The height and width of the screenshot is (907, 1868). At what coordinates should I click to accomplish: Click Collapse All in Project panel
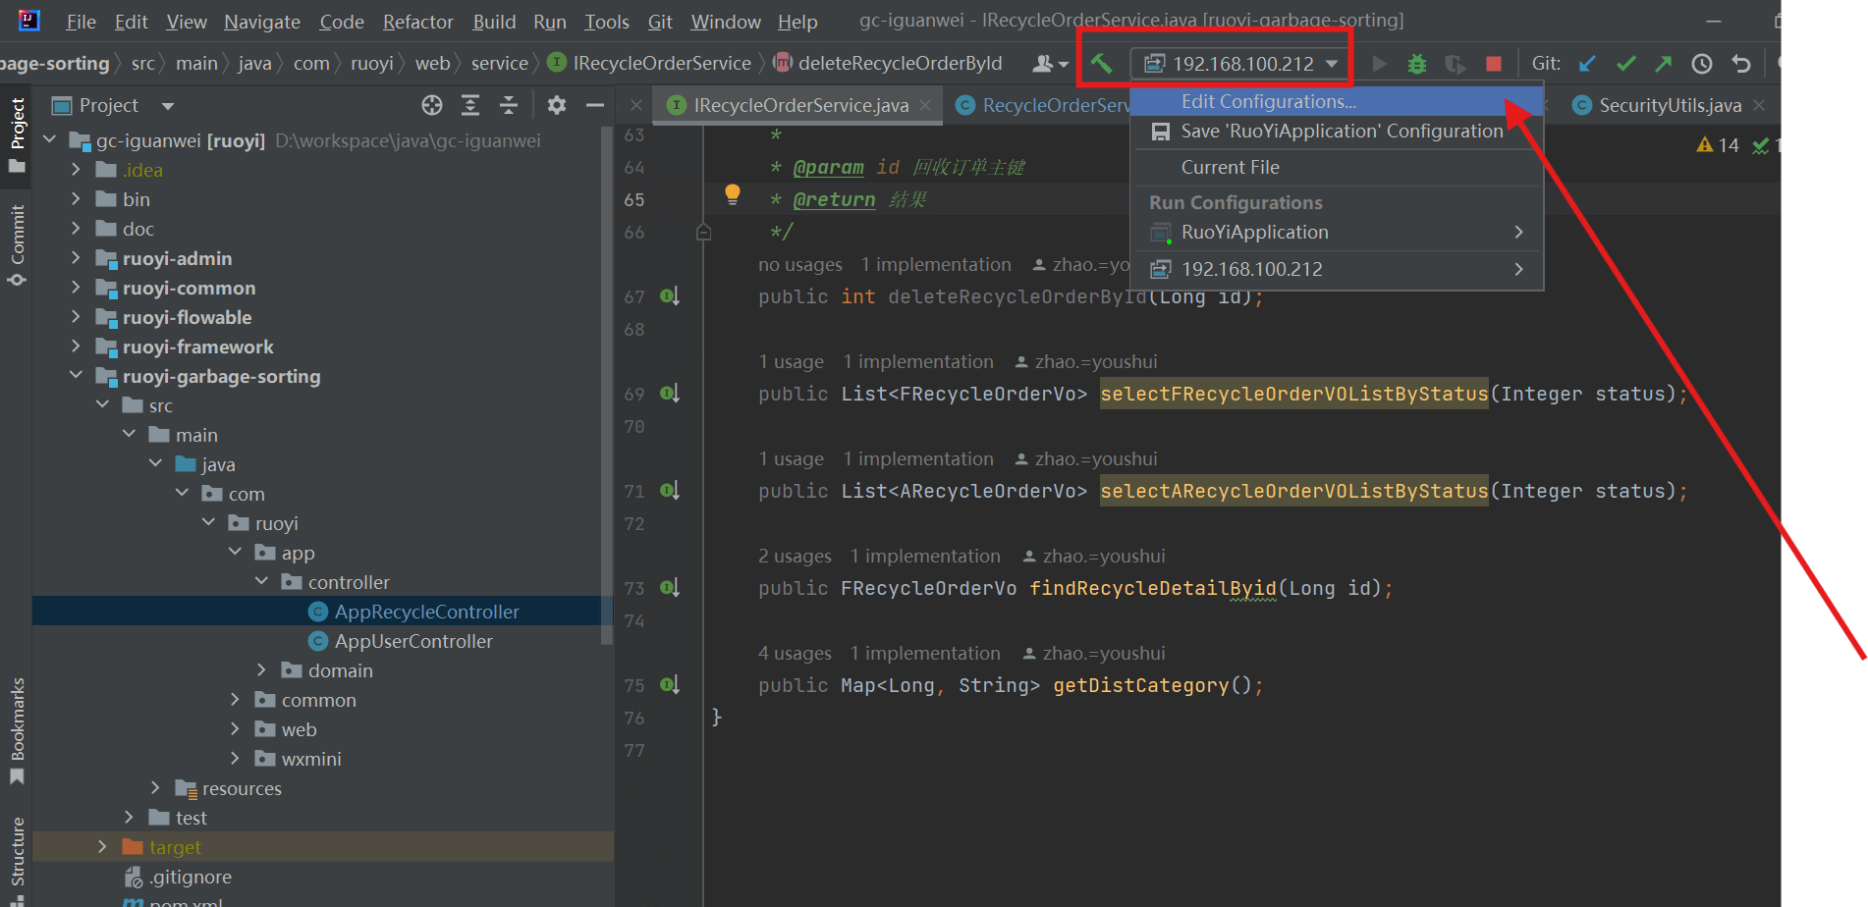coord(509,105)
